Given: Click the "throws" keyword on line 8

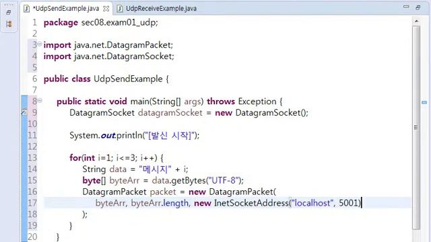Looking at the screenshot, I should (221, 102).
